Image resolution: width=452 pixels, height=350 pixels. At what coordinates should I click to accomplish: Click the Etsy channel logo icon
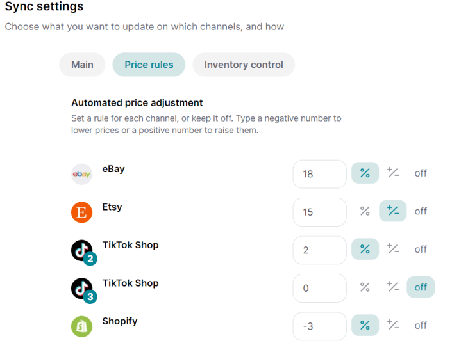pos(82,212)
